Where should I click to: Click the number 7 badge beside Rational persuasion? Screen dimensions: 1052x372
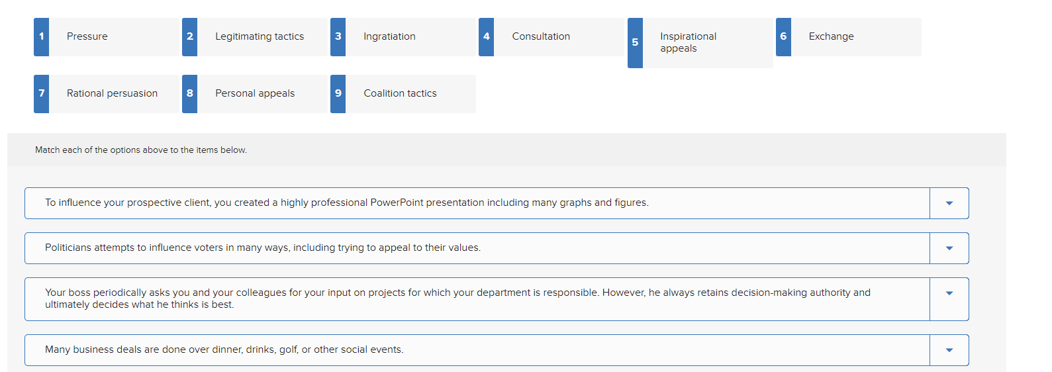pos(41,93)
